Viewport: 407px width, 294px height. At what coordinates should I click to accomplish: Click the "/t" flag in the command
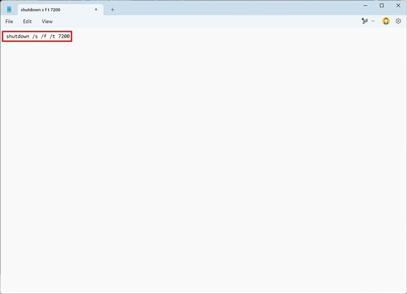tap(53, 36)
